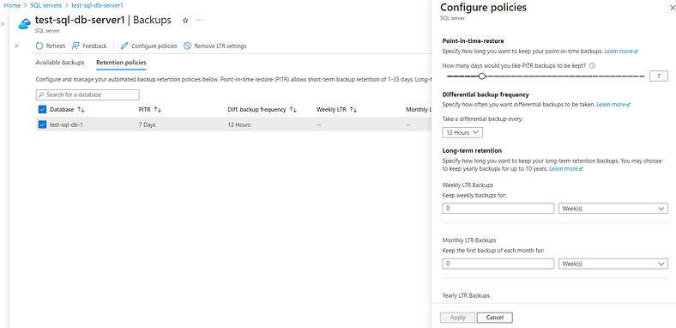Uncheck the test-sql-db-1 row checkbox
This screenshot has width=676, height=328.
(x=42, y=125)
